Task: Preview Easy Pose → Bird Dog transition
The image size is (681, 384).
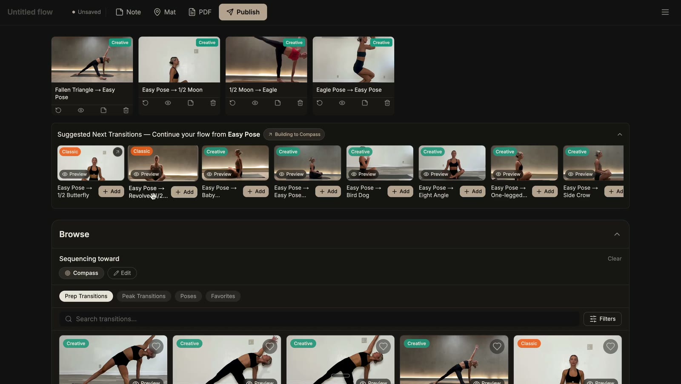Action: (363, 174)
